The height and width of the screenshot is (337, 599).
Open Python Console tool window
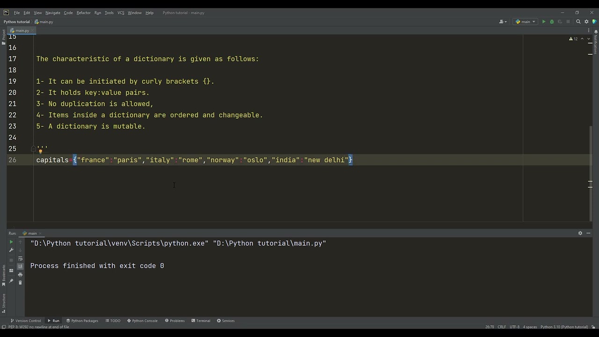(x=142, y=321)
